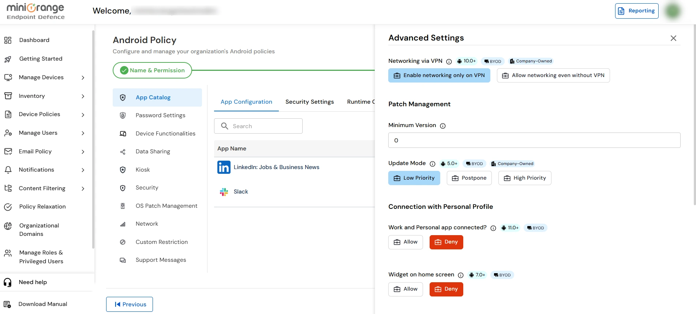Click info icon for Work and Personal app connected
Image resolution: width=696 pixels, height=314 pixels.
pyautogui.click(x=493, y=228)
